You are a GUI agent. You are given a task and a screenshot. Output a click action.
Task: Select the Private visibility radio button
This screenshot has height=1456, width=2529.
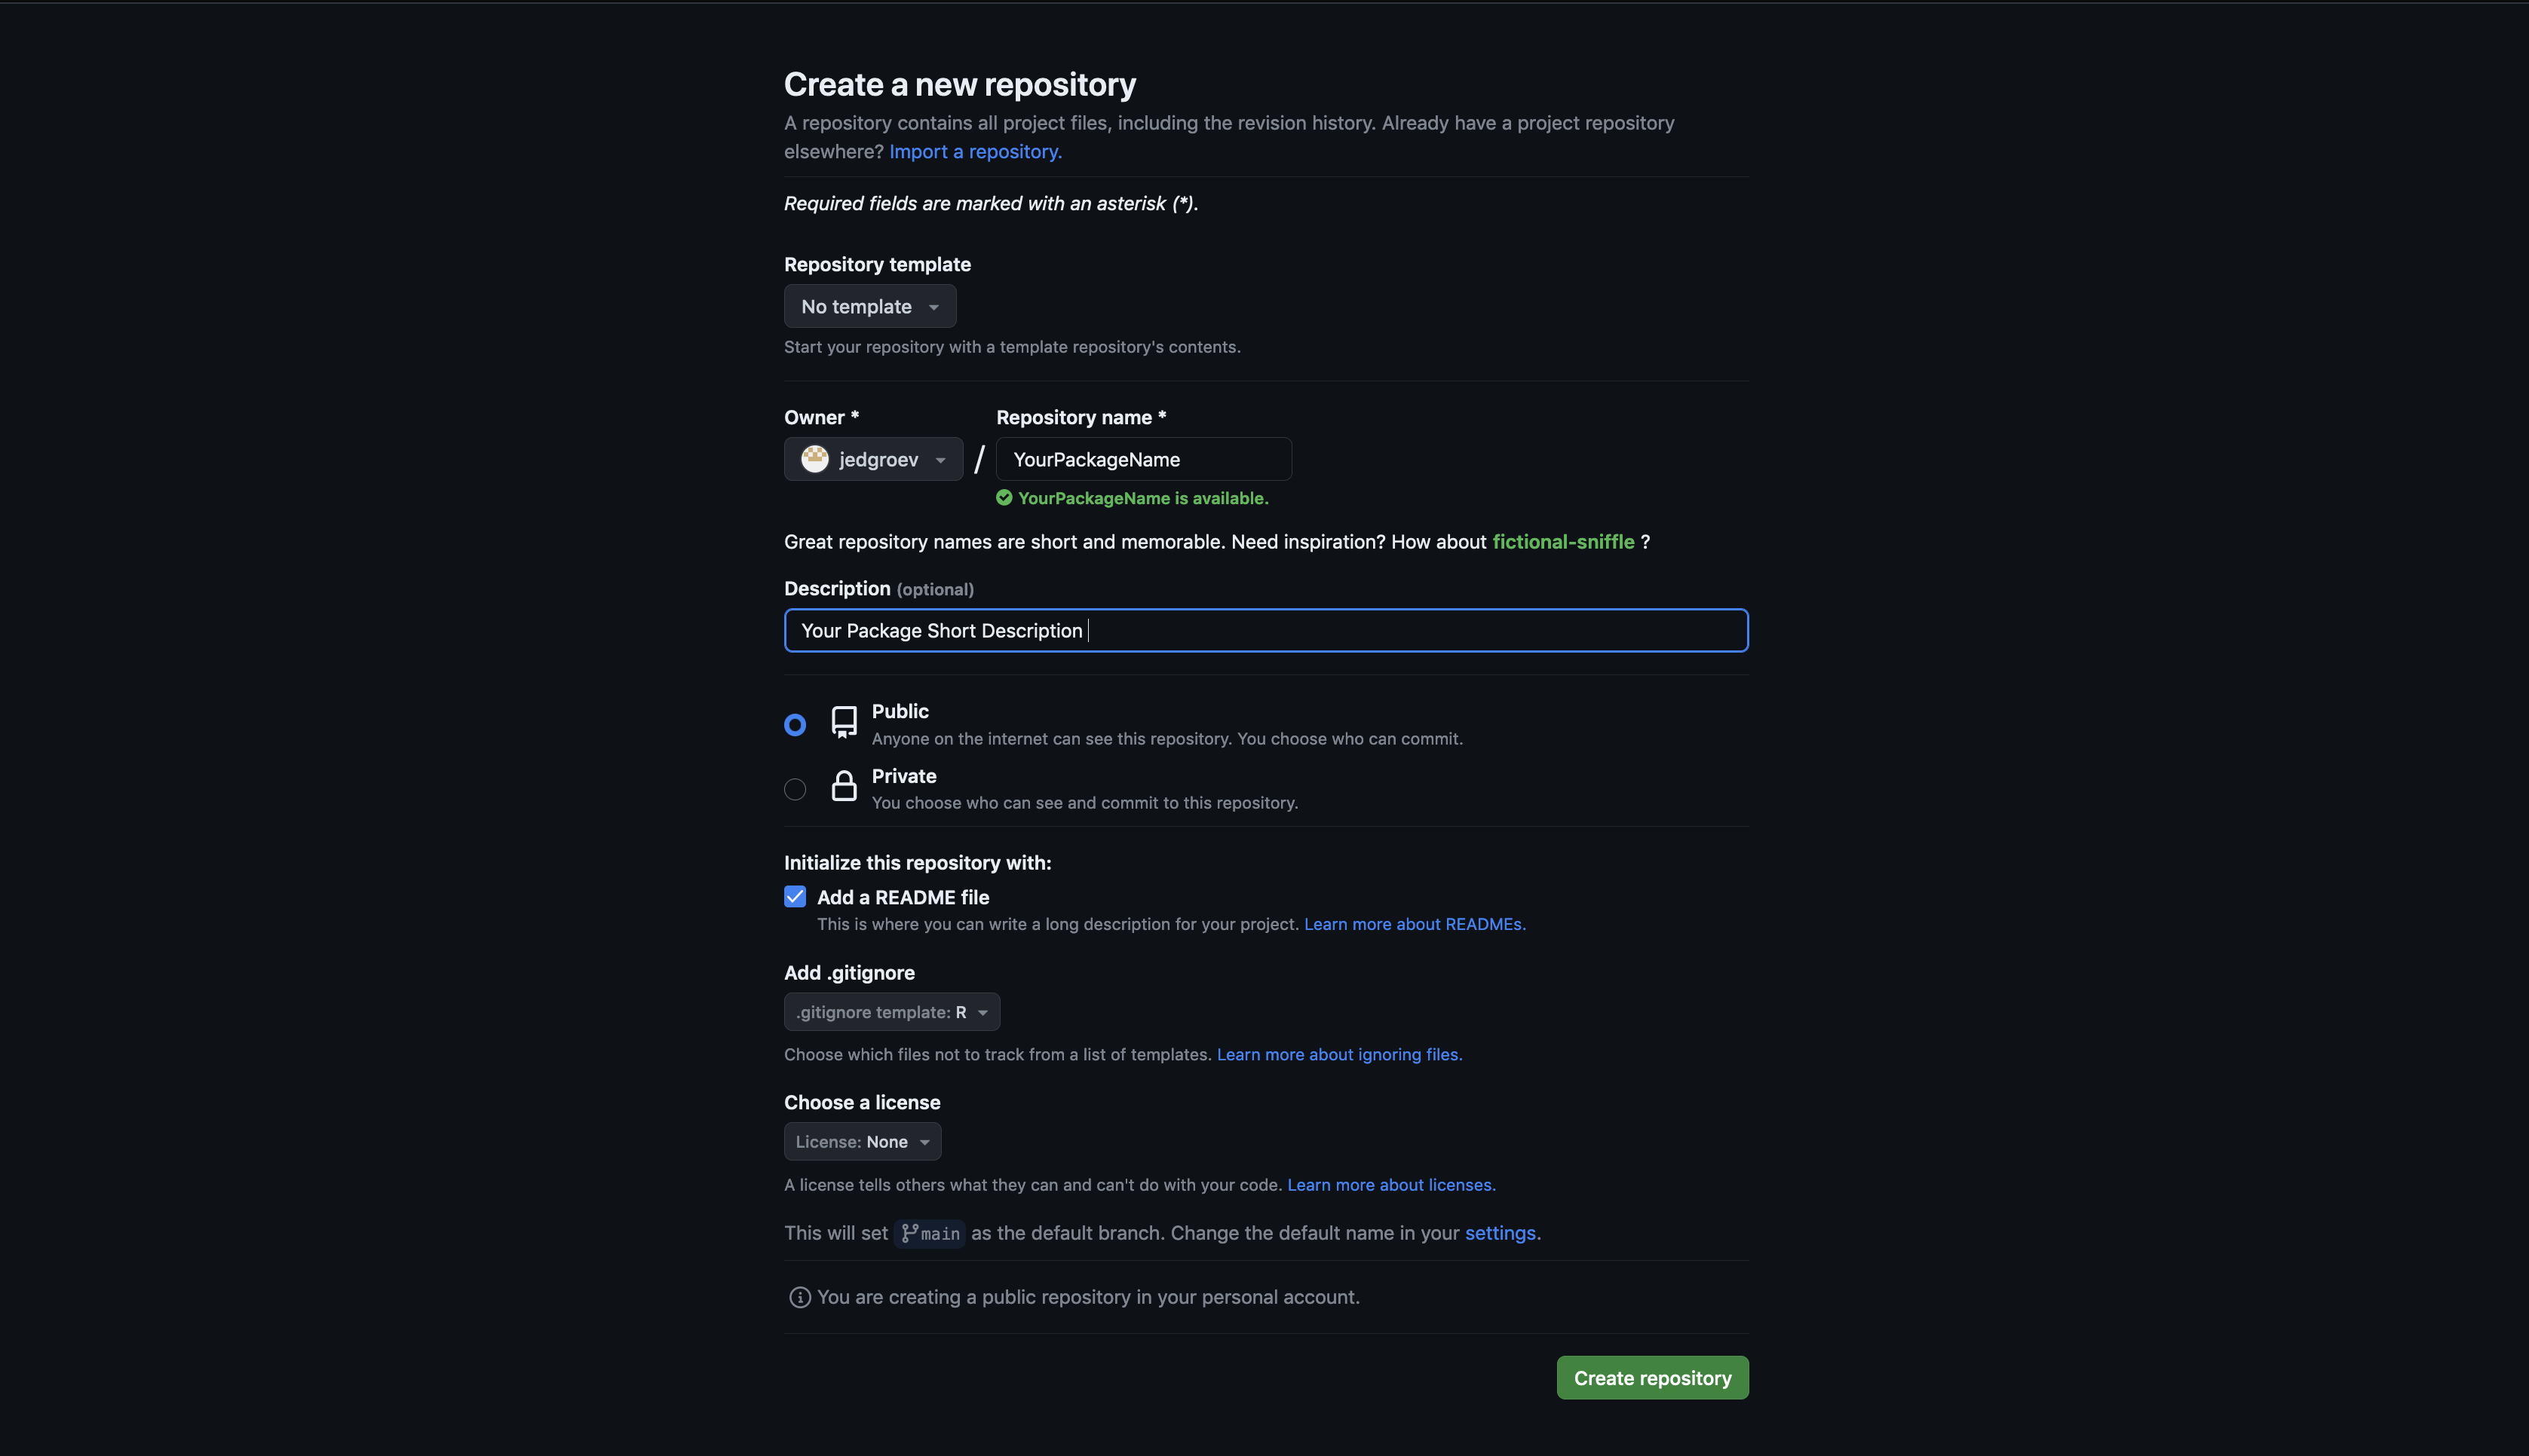pos(795,789)
